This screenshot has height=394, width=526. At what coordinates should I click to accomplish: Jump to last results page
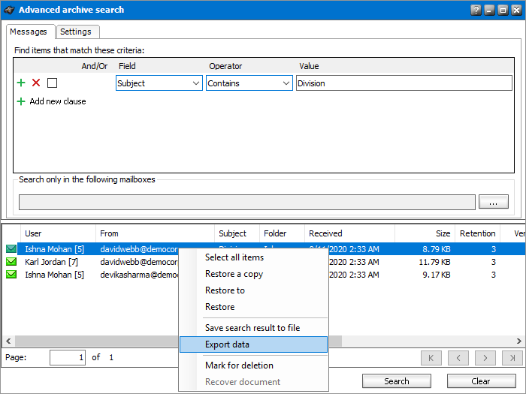[x=512, y=358]
